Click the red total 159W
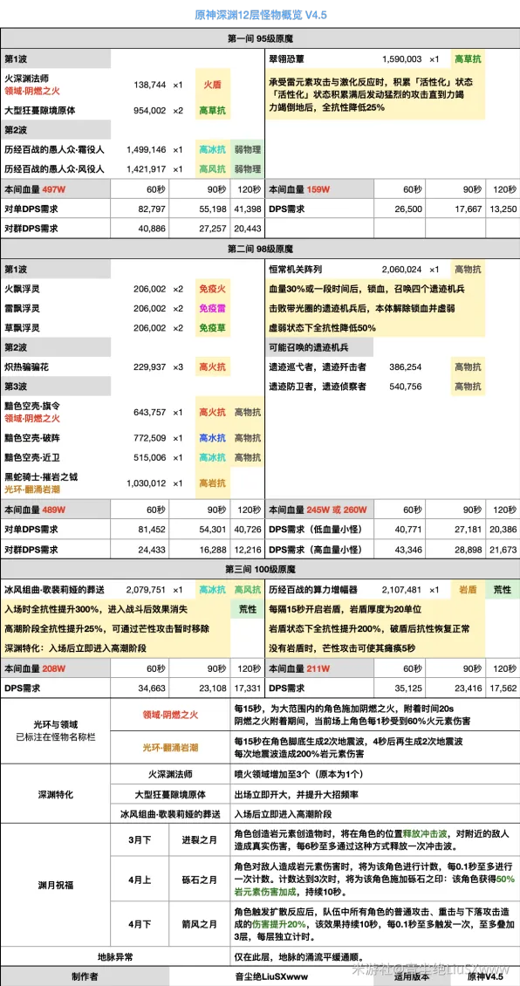520x986 pixels. tap(318, 188)
